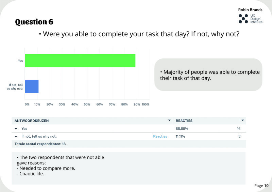
Task: Click the 11,11% value in table
Action: coord(182,136)
